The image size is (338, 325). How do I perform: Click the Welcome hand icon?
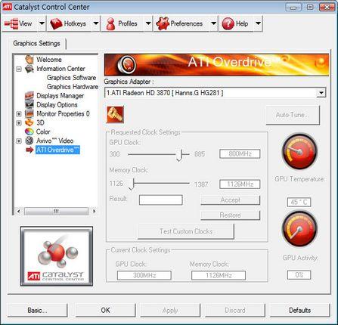pyautogui.click(x=29, y=60)
